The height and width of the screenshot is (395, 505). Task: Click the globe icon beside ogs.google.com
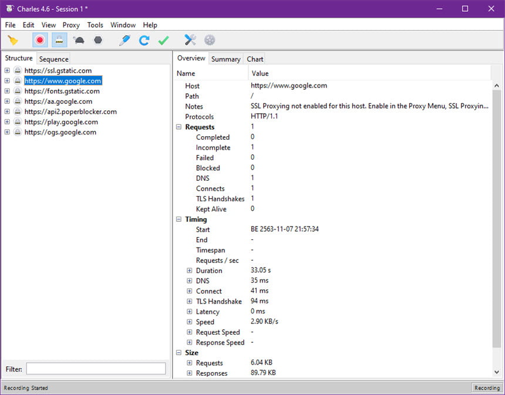18,132
